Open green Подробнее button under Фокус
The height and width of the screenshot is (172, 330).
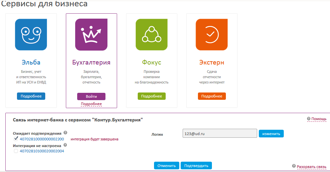[152, 96]
